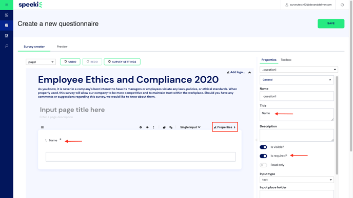Click the Undo button

(70, 62)
